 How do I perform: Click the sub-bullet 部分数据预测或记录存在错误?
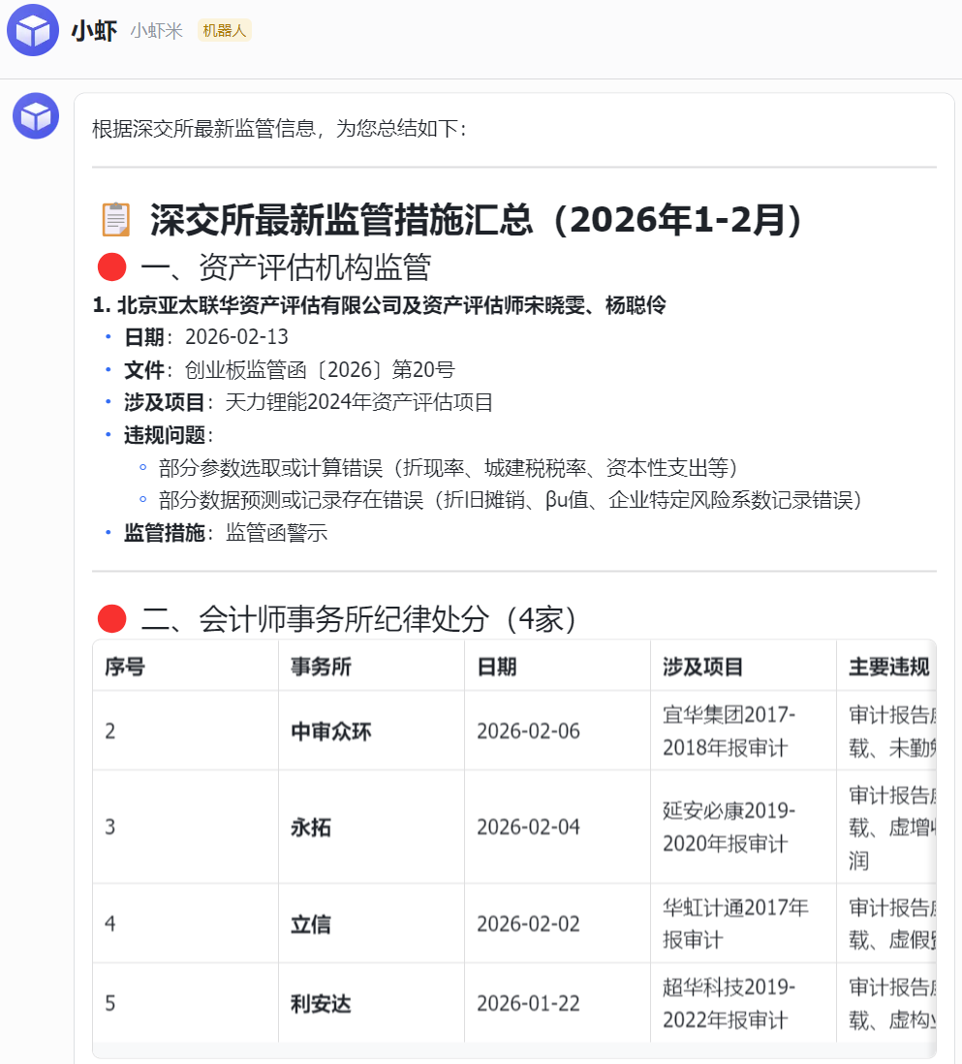click(510, 500)
